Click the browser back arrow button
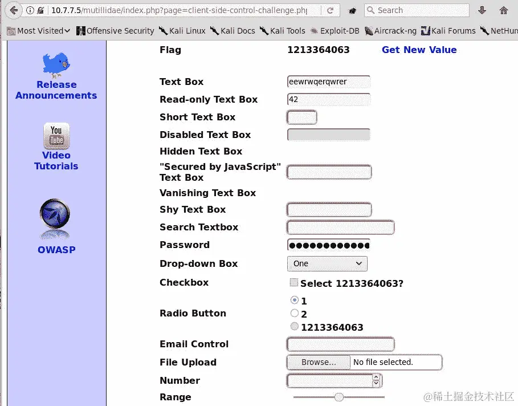This screenshot has height=406, width=518. 14,10
